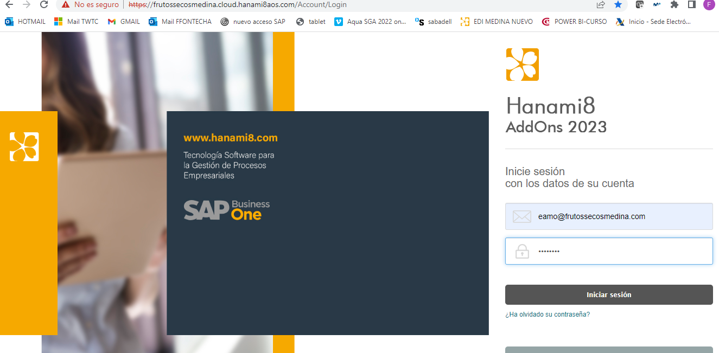Share this page via share icon
Viewport: 719px width, 353px height.
(x=601, y=5)
